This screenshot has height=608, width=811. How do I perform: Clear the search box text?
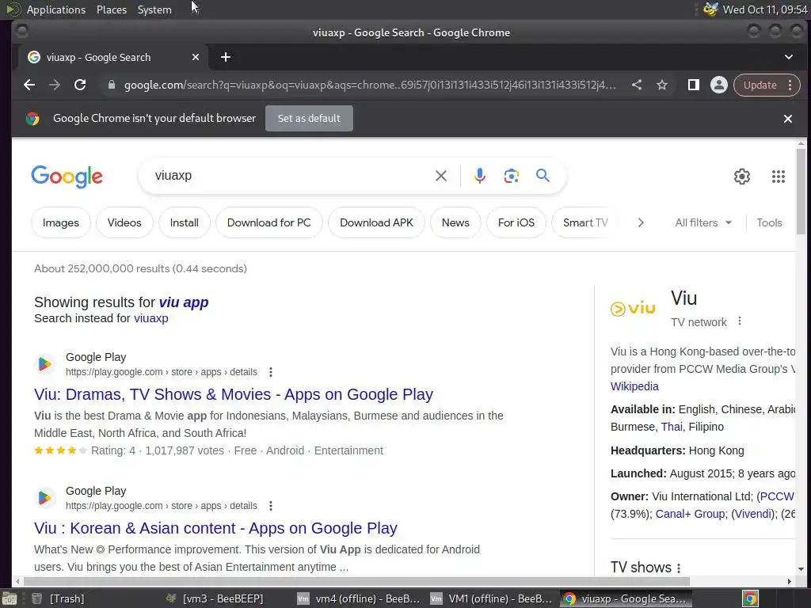point(441,176)
